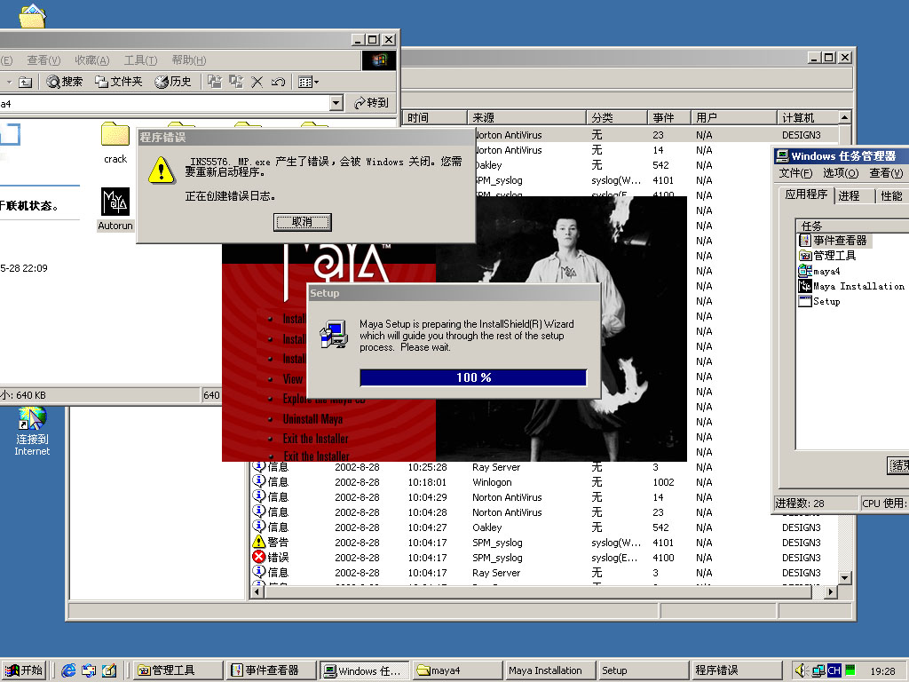Click the warning icon in the error dialog
This screenshot has height=682, width=909.
tap(162, 170)
